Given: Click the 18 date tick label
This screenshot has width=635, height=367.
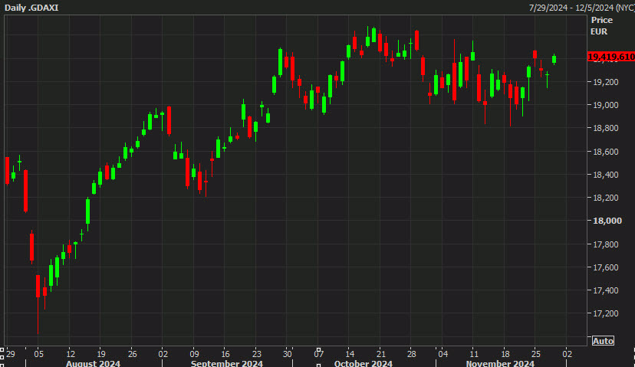Looking at the screenshot, I should coord(505,354).
